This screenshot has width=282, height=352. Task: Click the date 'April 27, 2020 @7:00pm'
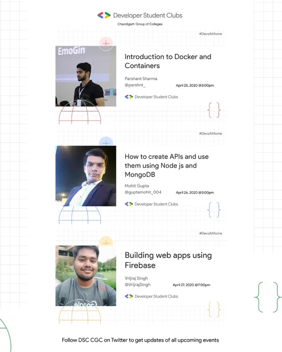191,285
